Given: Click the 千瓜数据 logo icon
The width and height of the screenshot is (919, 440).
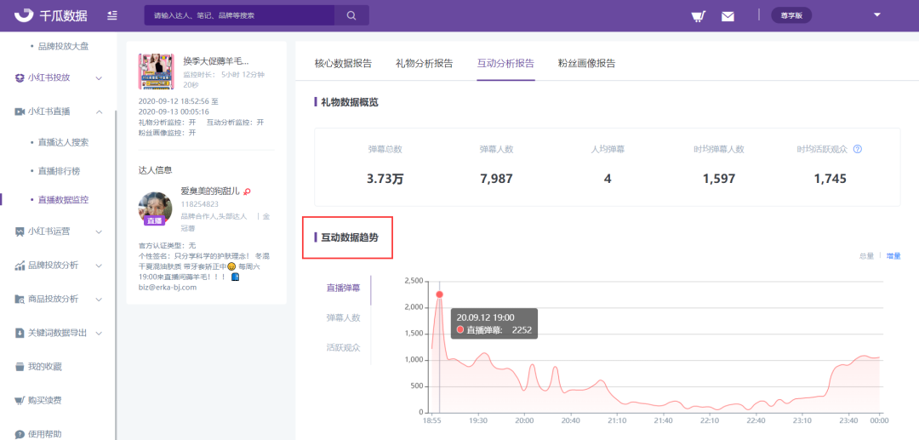Looking at the screenshot, I should 24,15.
